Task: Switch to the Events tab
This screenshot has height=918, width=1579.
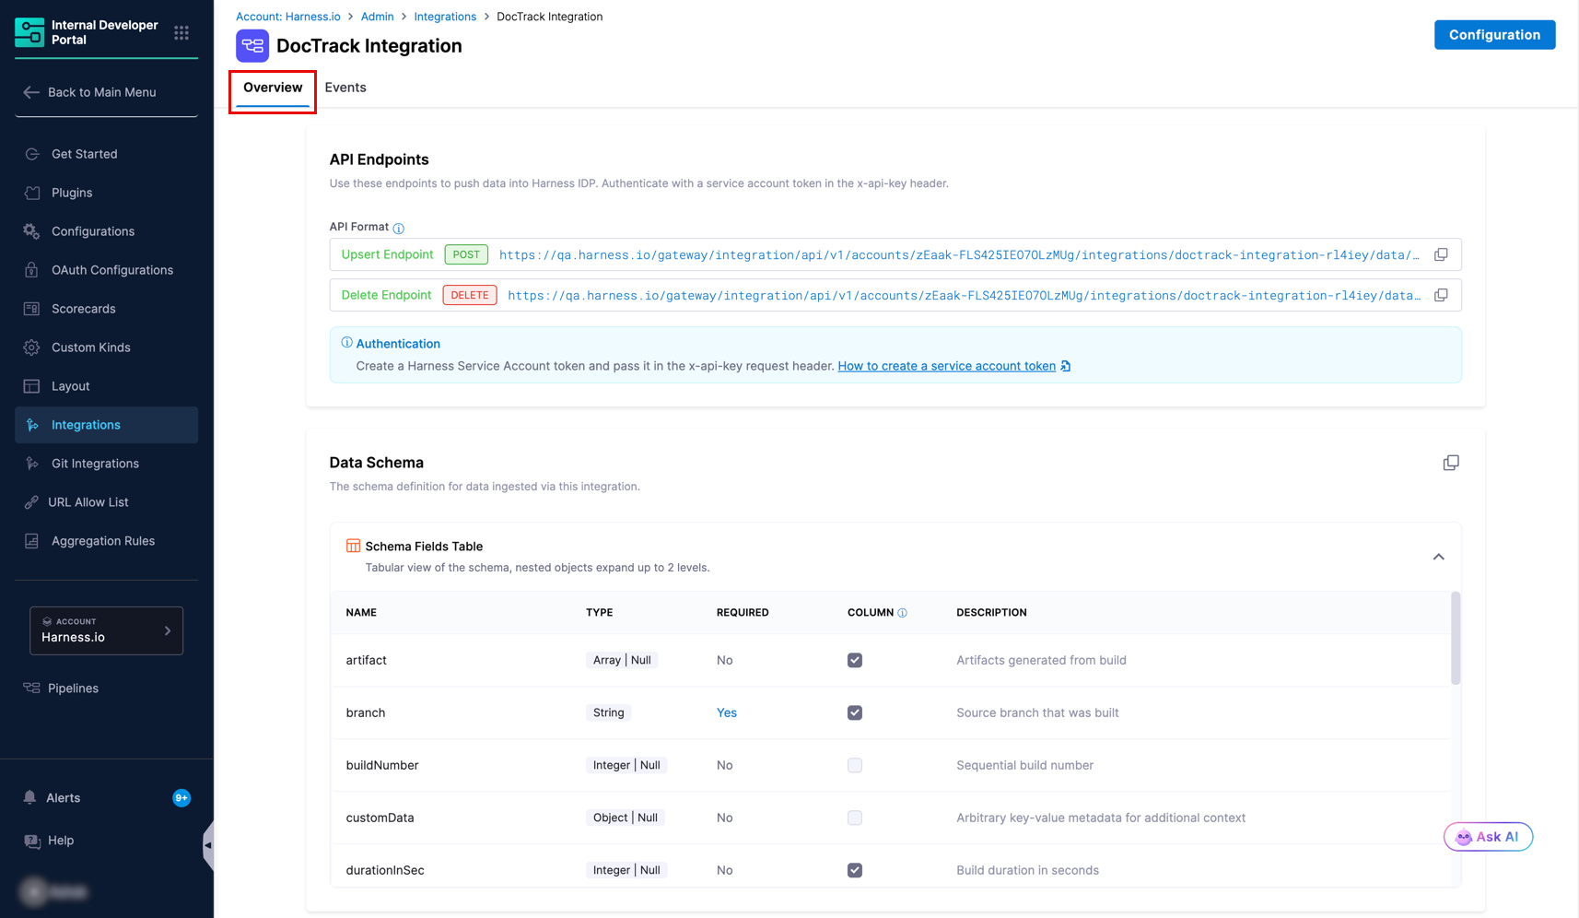Action: coord(345,88)
